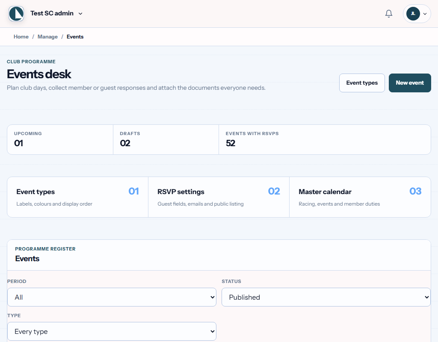
Task: Click the "Plan club days" description text
Action: [x=136, y=88]
